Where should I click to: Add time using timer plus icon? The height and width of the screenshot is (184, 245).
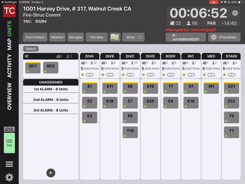(x=235, y=13)
